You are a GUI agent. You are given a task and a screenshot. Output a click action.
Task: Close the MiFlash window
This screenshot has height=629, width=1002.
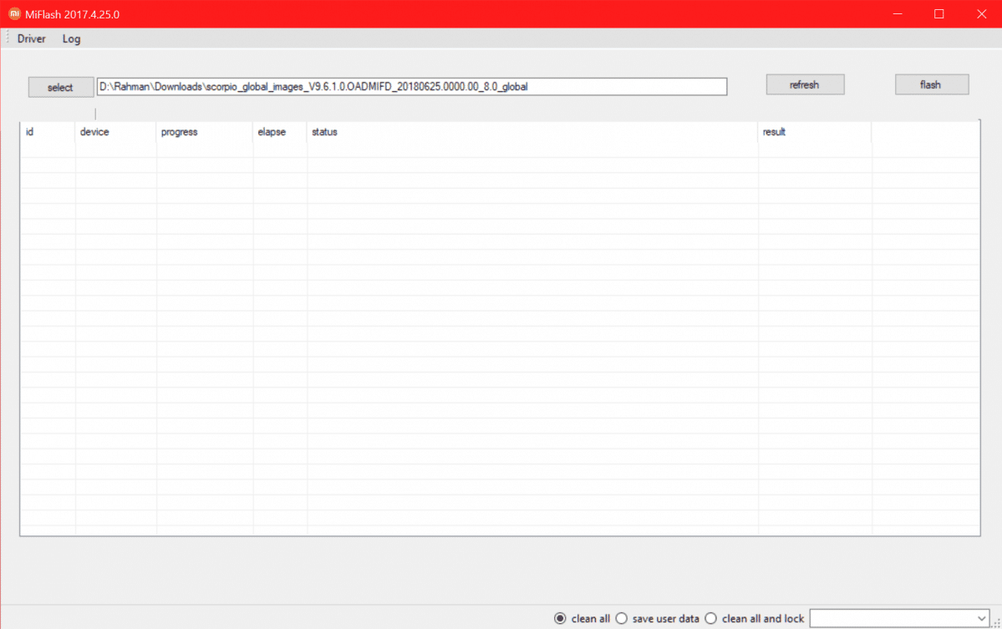(982, 13)
